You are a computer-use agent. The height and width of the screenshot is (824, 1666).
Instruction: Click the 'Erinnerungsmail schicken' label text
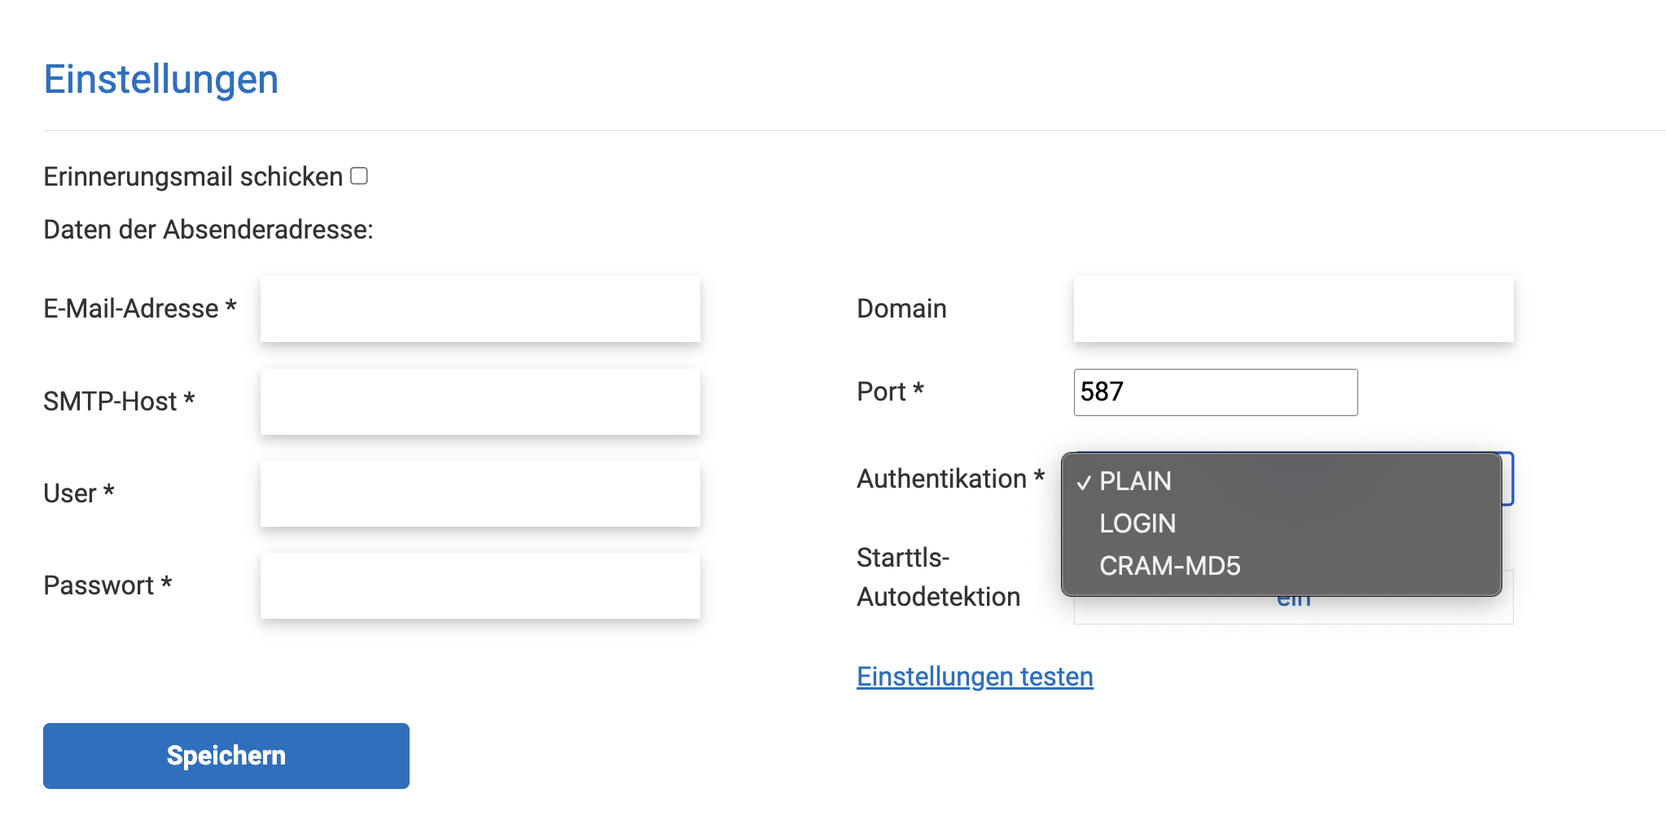tap(193, 177)
